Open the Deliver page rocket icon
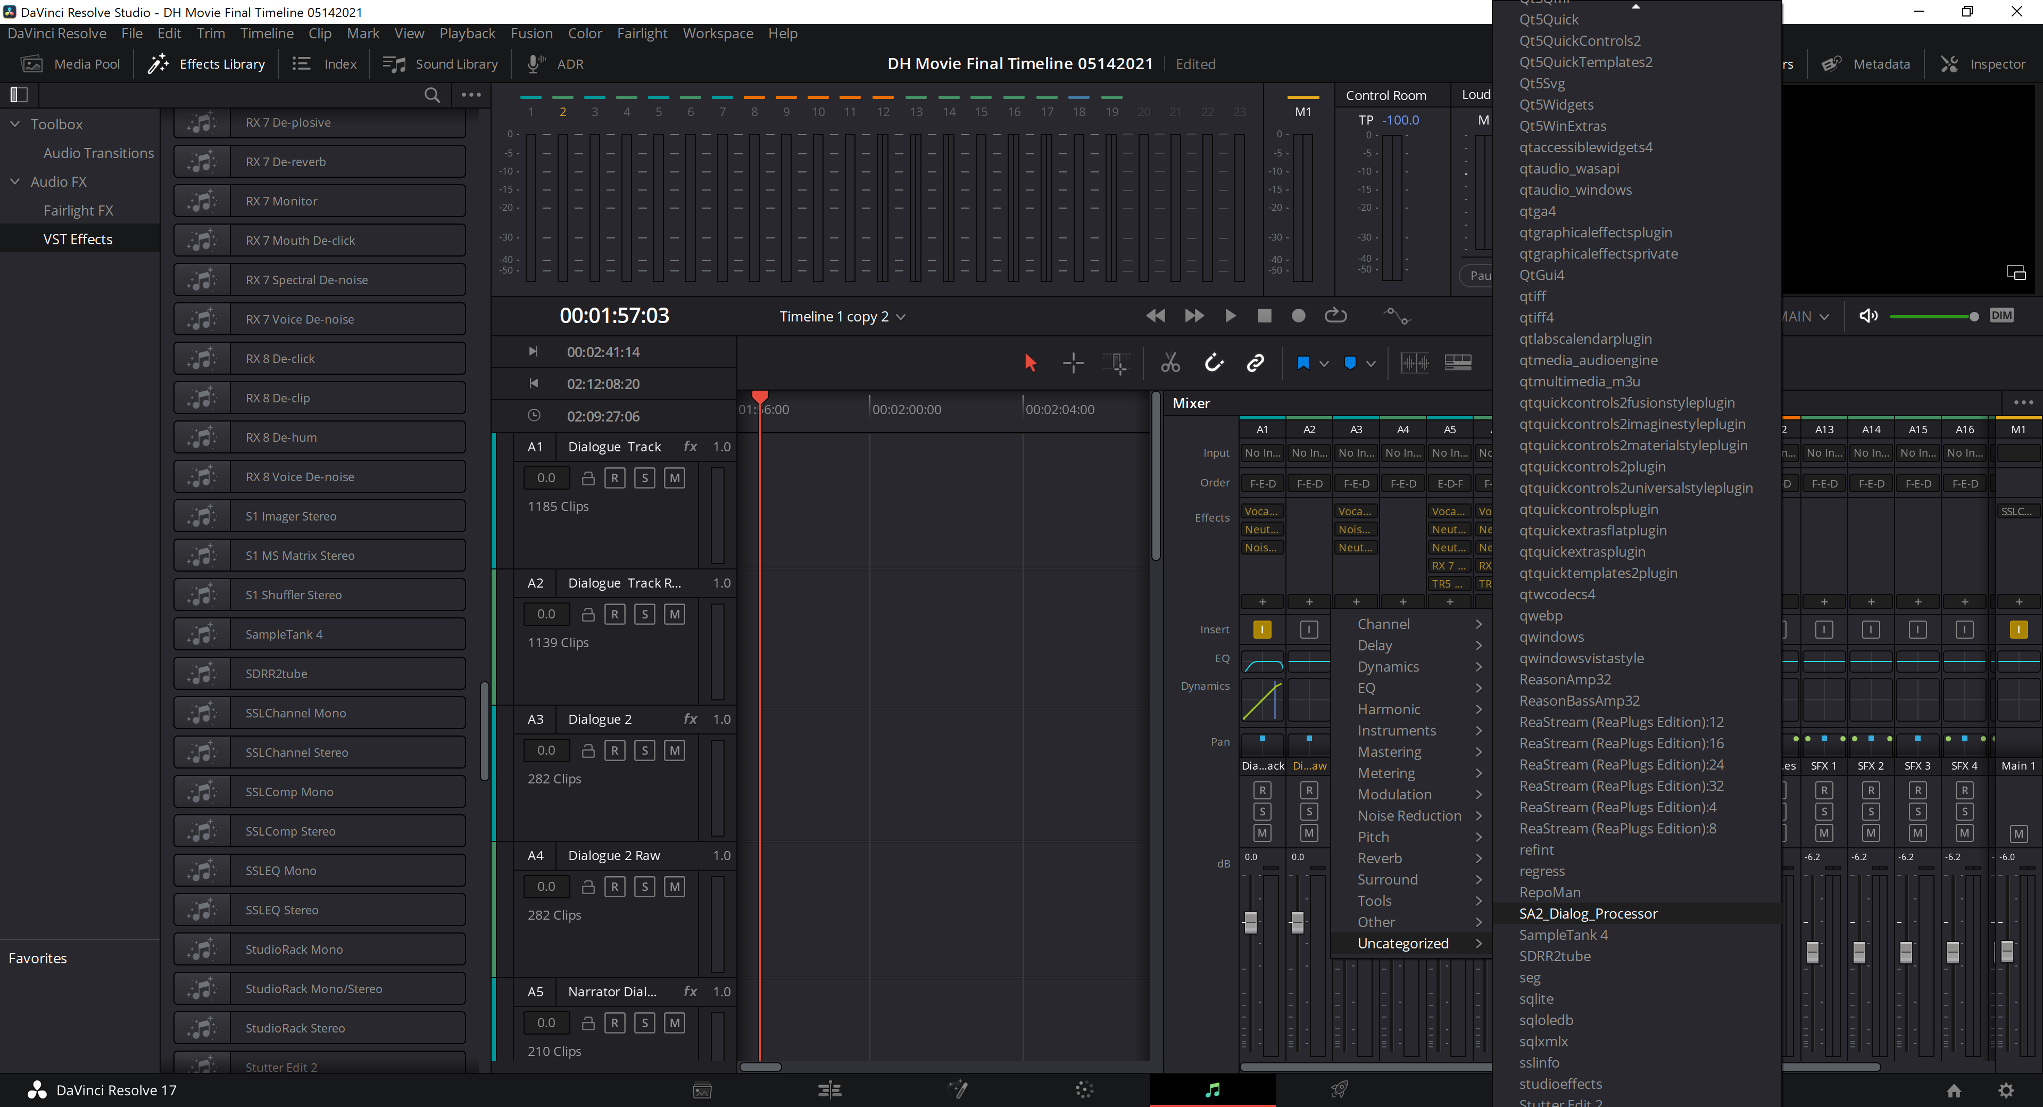2043x1107 pixels. [1340, 1089]
